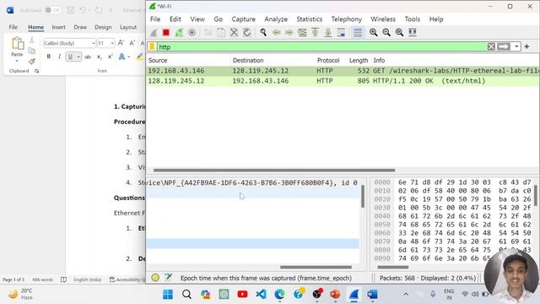The width and height of the screenshot is (540, 304).
Task: Expand the Paste options arrow in Word
Action: [17, 61]
